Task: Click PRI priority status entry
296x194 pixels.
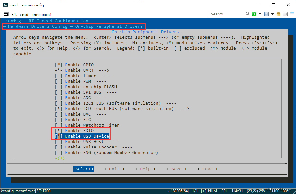Action: coord(224,191)
